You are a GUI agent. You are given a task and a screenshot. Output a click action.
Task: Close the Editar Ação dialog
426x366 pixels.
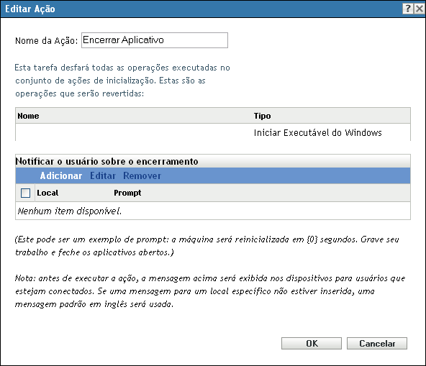click(420, 9)
